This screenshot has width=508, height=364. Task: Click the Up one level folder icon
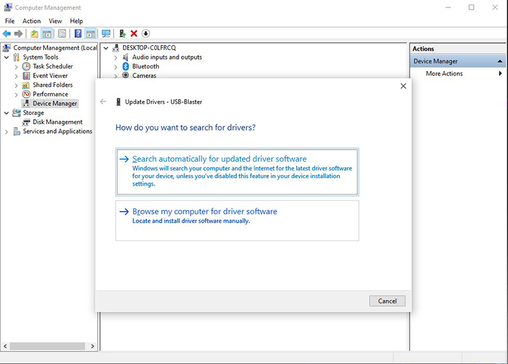(34, 34)
